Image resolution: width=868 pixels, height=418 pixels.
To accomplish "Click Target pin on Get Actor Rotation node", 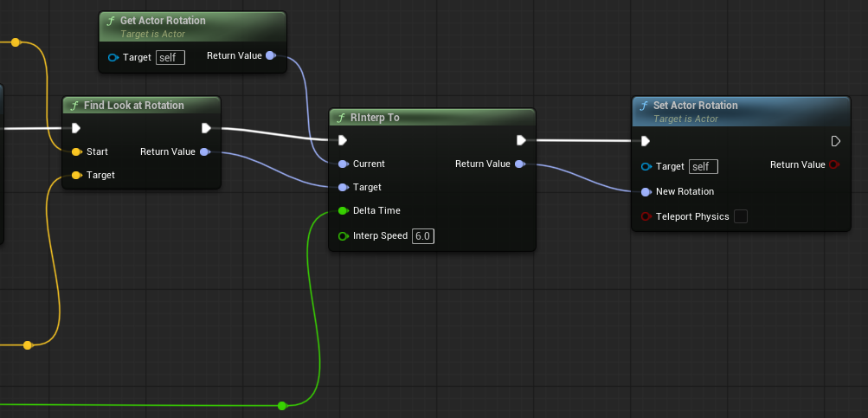I will click(x=113, y=58).
